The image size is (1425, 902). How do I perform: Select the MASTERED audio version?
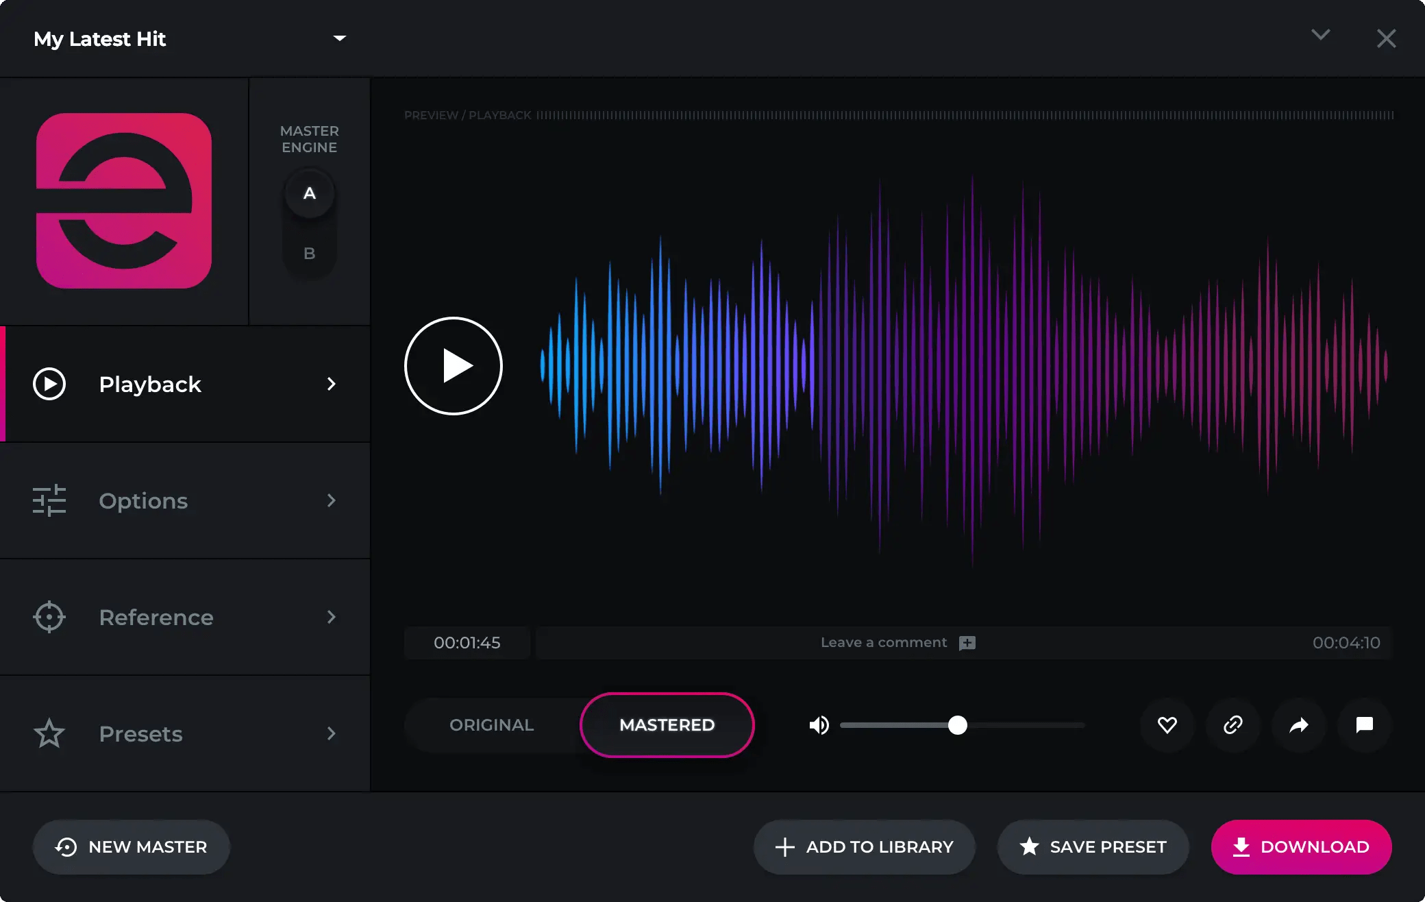coord(667,725)
